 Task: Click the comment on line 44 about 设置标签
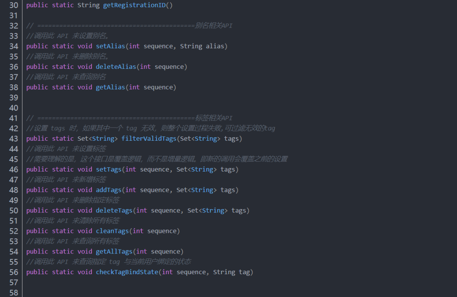(x=66, y=149)
